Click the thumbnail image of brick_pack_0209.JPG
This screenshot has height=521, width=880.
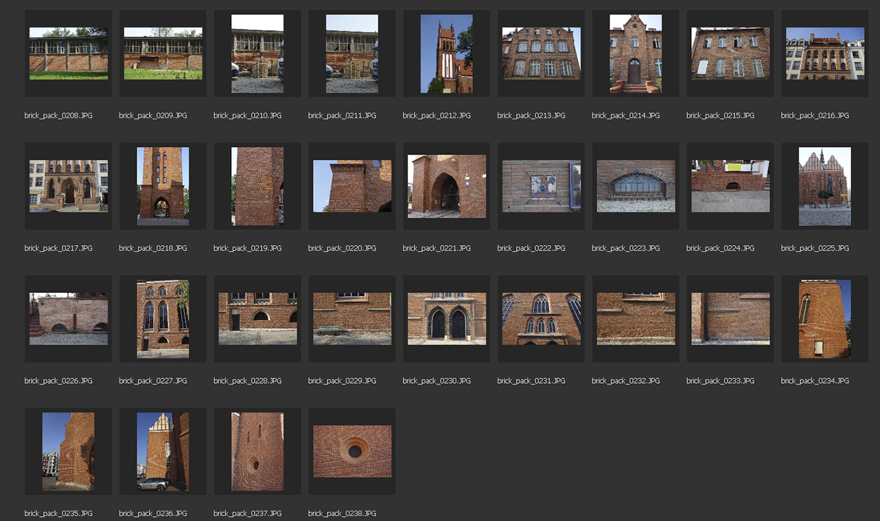[163, 54]
